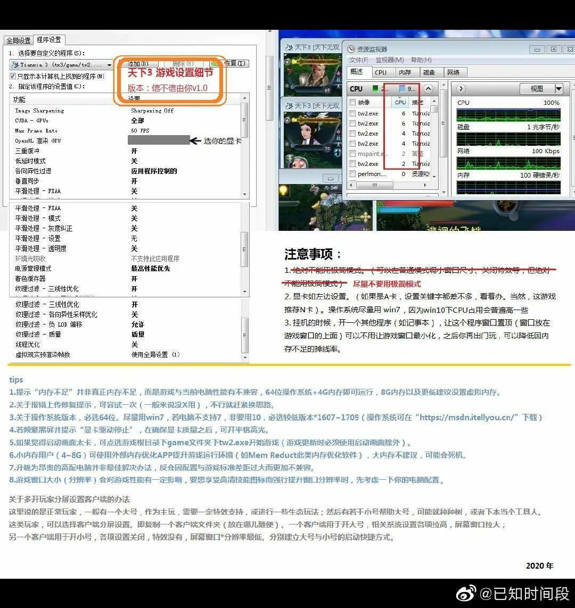Open the Tianxia 3 program dropdown
The height and width of the screenshot is (608, 575).
pos(61,64)
